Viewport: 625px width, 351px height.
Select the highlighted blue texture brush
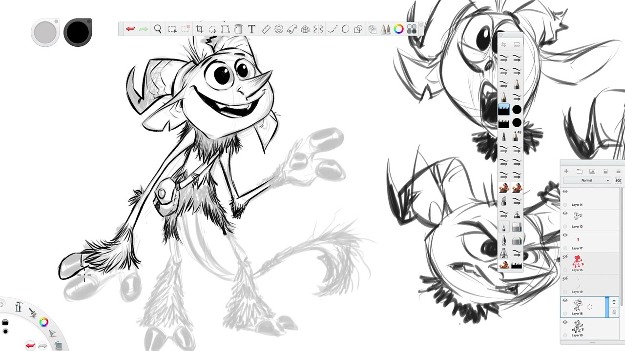click(503, 110)
